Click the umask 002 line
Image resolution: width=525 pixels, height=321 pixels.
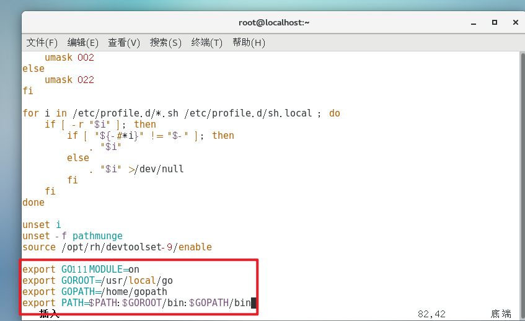point(69,58)
